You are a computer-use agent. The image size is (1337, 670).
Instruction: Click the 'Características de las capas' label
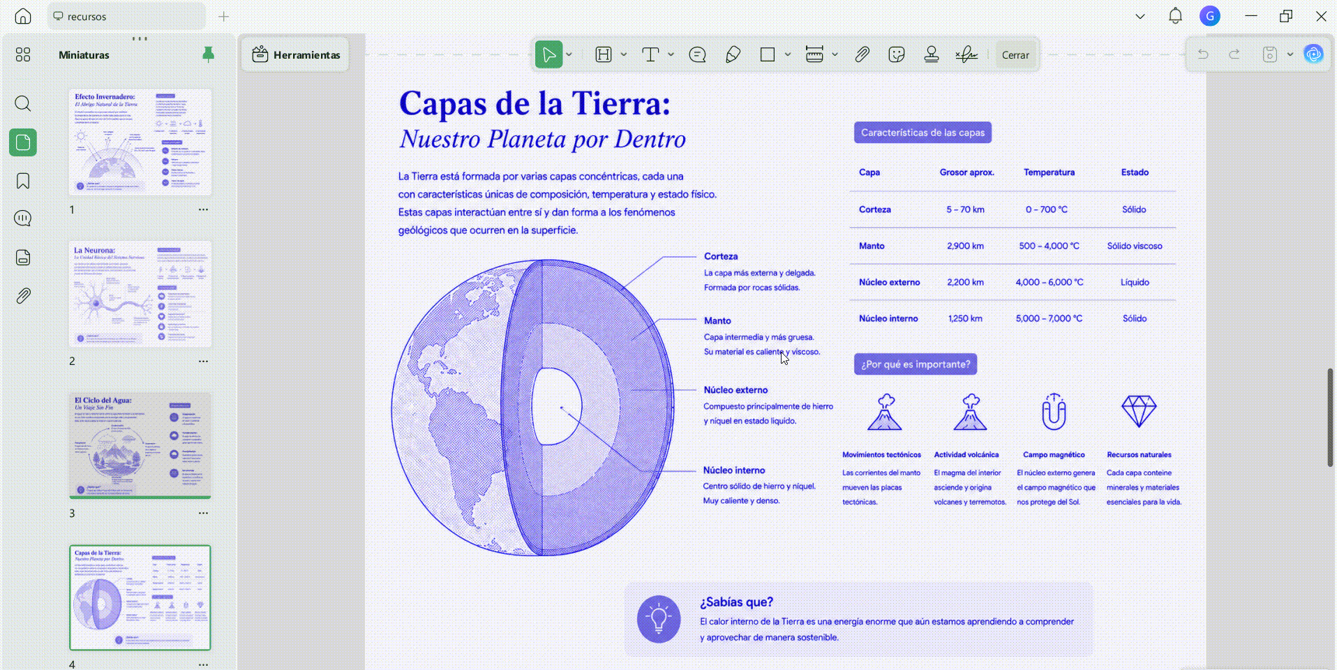[923, 133]
